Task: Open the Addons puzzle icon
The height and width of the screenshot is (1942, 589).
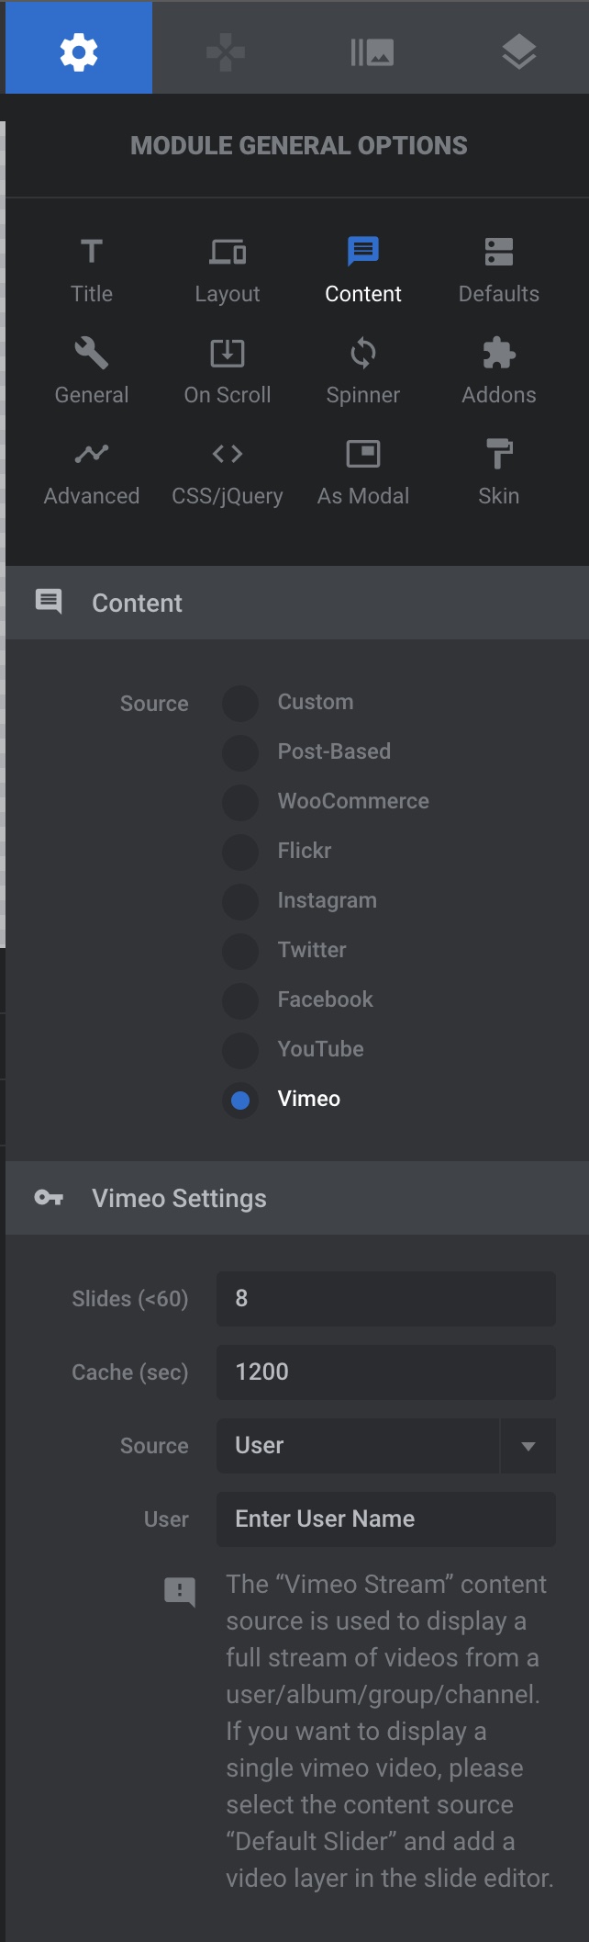Action: click(499, 353)
